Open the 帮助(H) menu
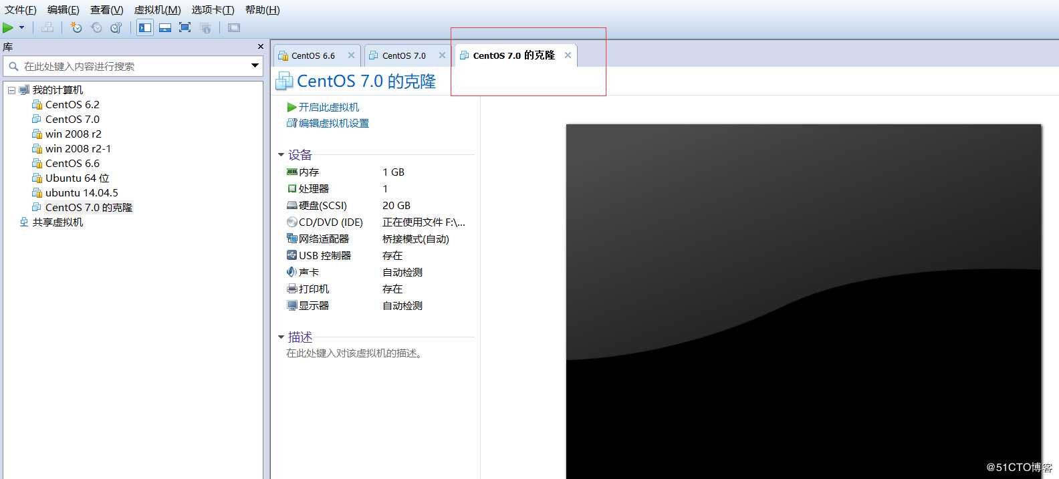The width and height of the screenshot is (1059, 479). (x=263, y=10)
